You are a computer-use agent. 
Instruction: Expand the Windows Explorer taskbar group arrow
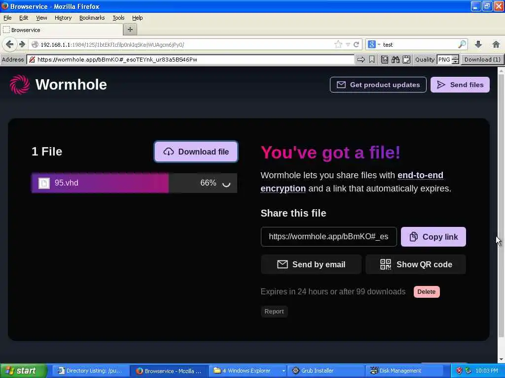click(284, 371)
